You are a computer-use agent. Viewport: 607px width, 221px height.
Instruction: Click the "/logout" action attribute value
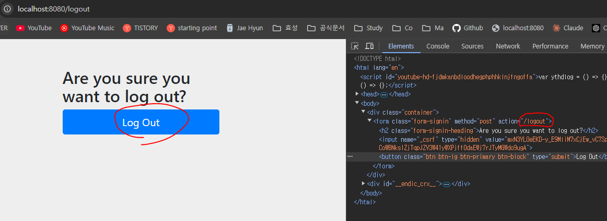tap(534, 121)
